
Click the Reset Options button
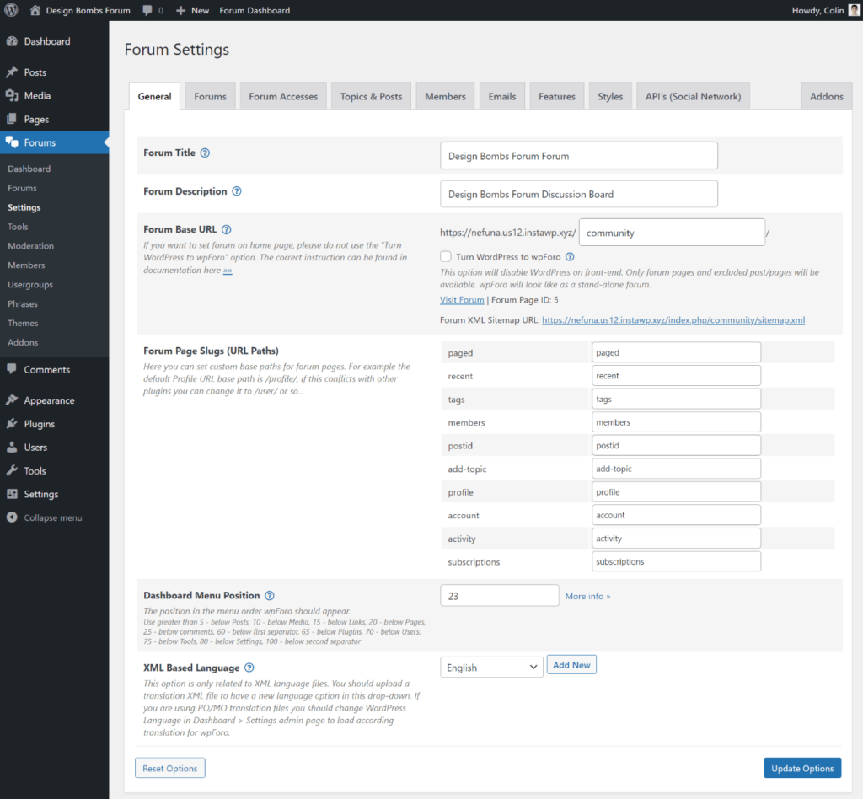click(170, 768)
